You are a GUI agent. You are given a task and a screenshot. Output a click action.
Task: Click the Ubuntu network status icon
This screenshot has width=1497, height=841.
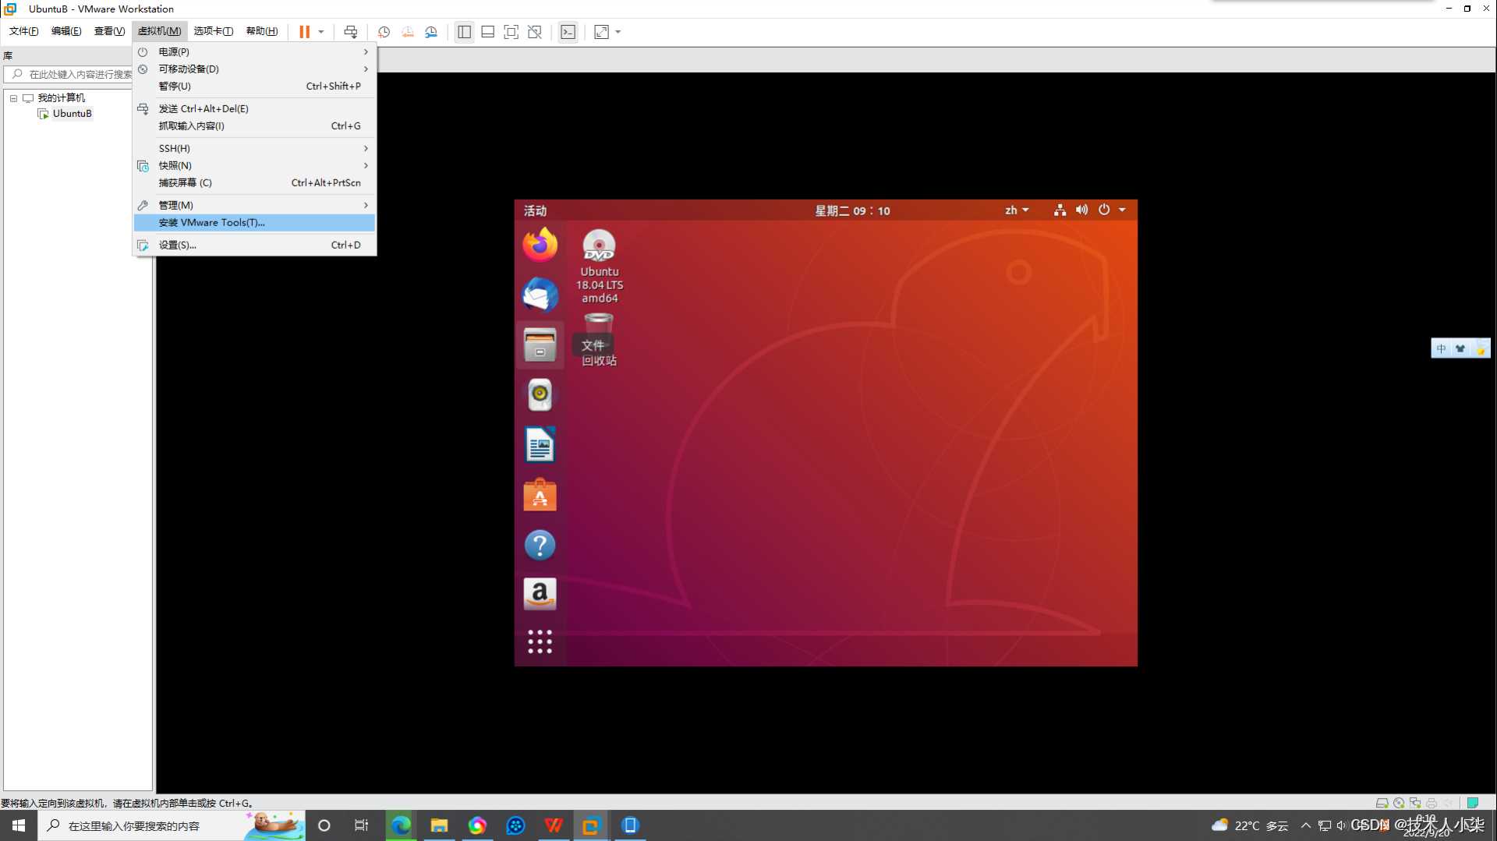(1060, 210)
